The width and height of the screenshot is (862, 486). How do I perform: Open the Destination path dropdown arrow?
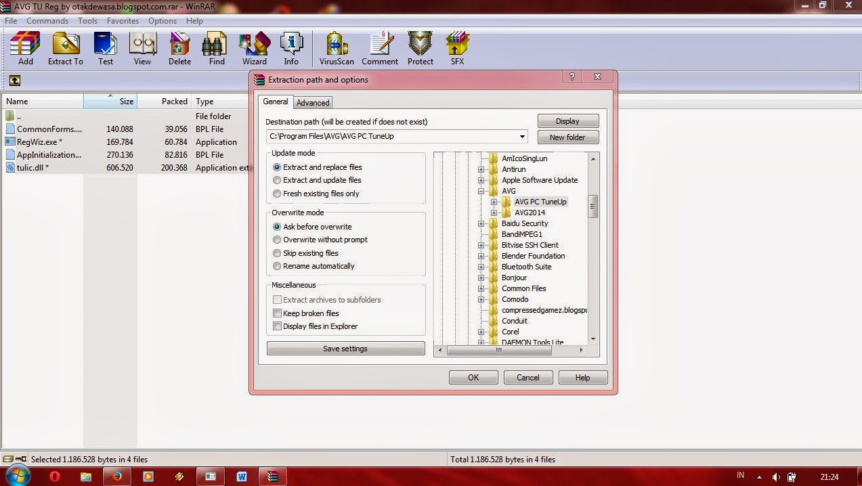pos(522,136)
